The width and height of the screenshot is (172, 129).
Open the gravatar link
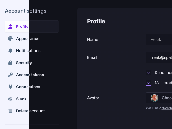[166, 108]
